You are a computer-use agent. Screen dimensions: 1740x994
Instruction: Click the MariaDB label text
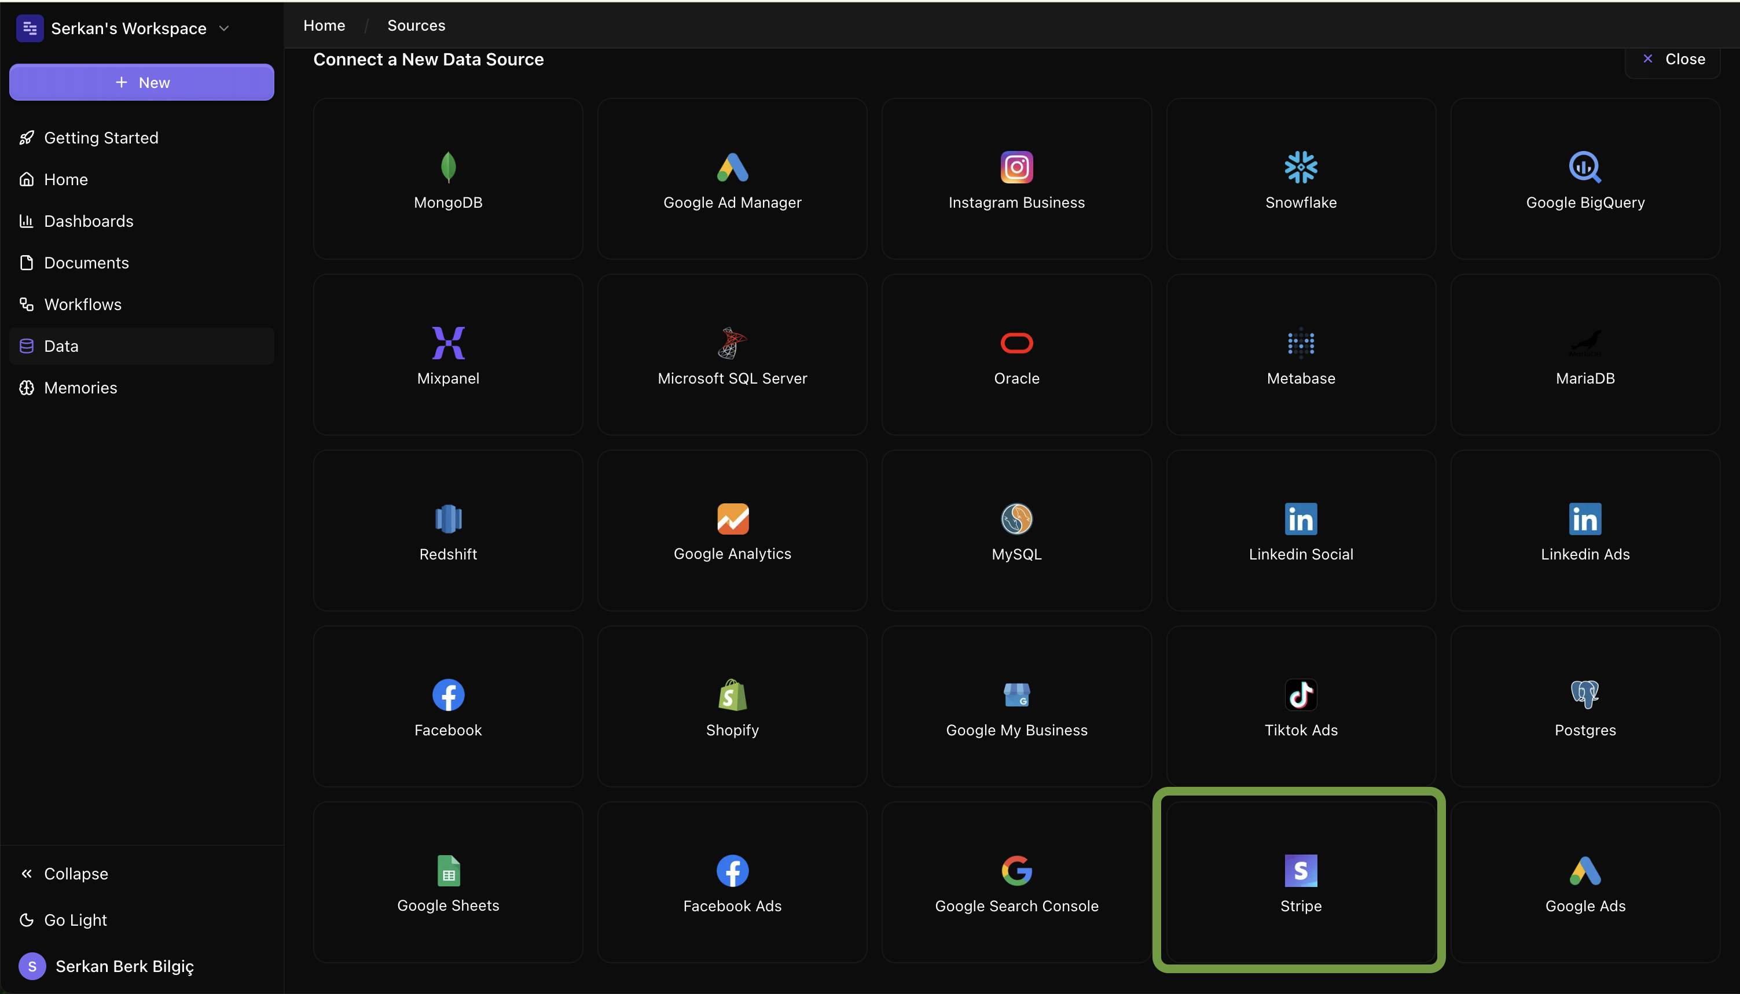1584,378
